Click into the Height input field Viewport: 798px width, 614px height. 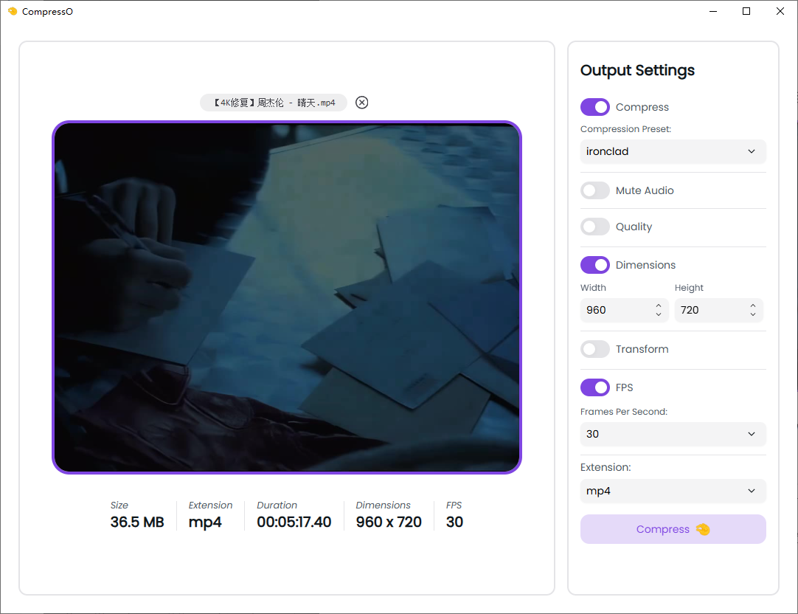tap(708, 310)
